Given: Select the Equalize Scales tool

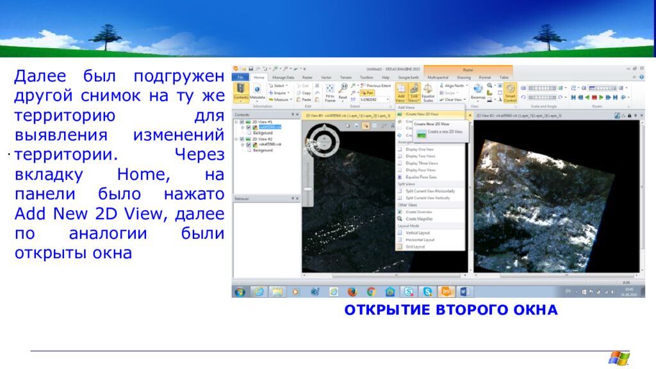Looking at the screenshot, I should [428, 92].
